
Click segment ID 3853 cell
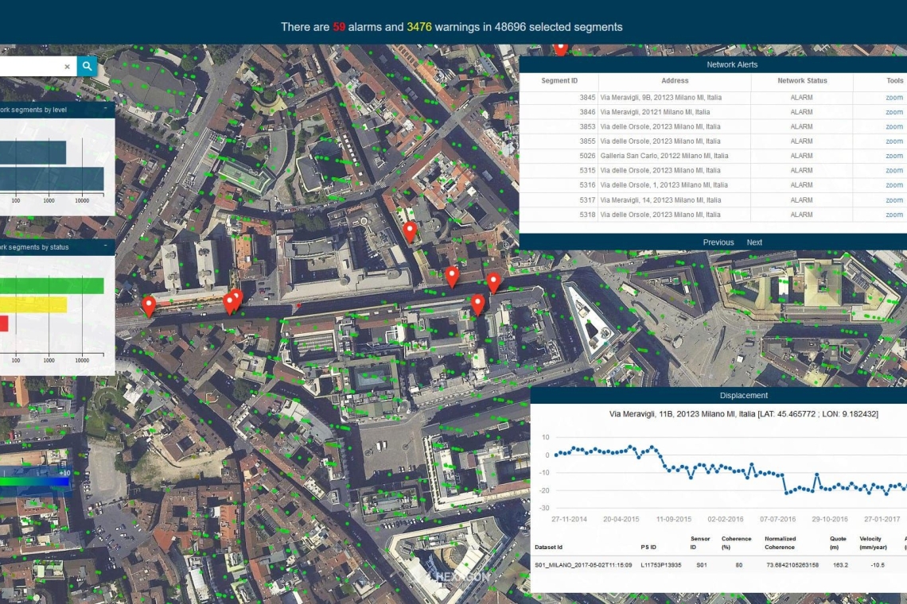point(587,126)
